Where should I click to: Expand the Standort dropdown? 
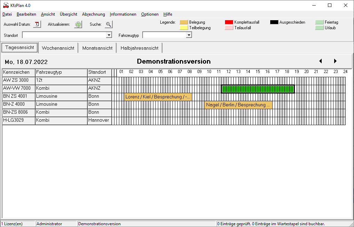pos(109,35)
